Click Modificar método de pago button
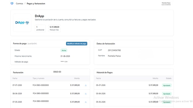Viewport: 193px width, 108px height. click(x=77, y=43)
